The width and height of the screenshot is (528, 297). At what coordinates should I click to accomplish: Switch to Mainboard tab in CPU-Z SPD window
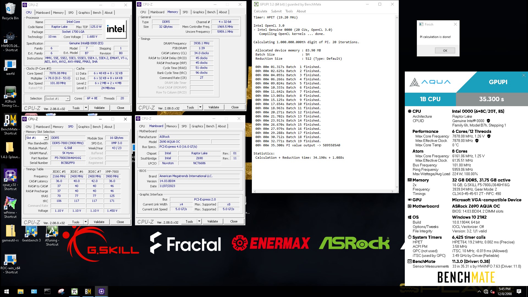coord(43,127)
